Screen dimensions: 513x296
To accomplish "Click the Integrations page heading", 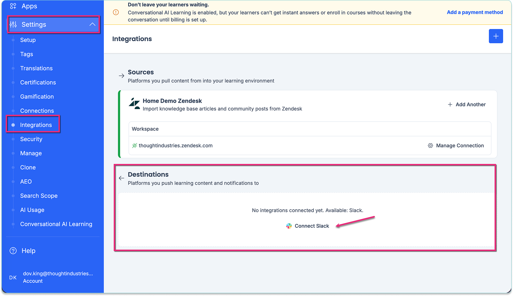I will pyautogui.click(x=132, y=39).
